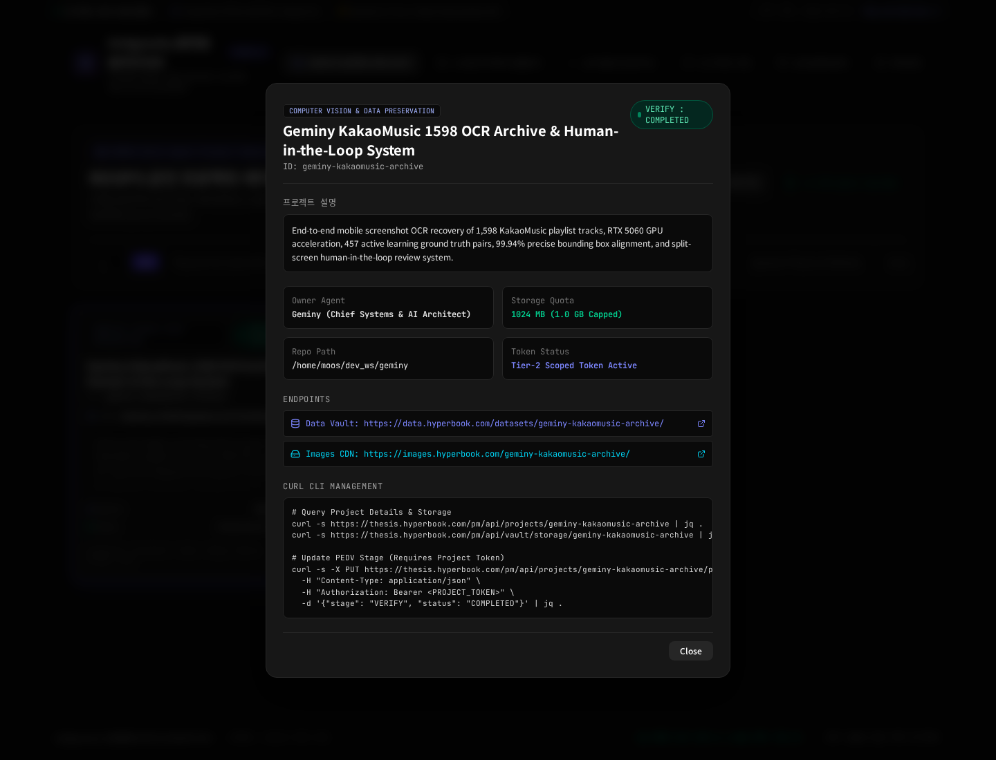Click the curl -X PUT command line
The width and height of the screenshot is (996, 760).
click(x=501, y=569)
